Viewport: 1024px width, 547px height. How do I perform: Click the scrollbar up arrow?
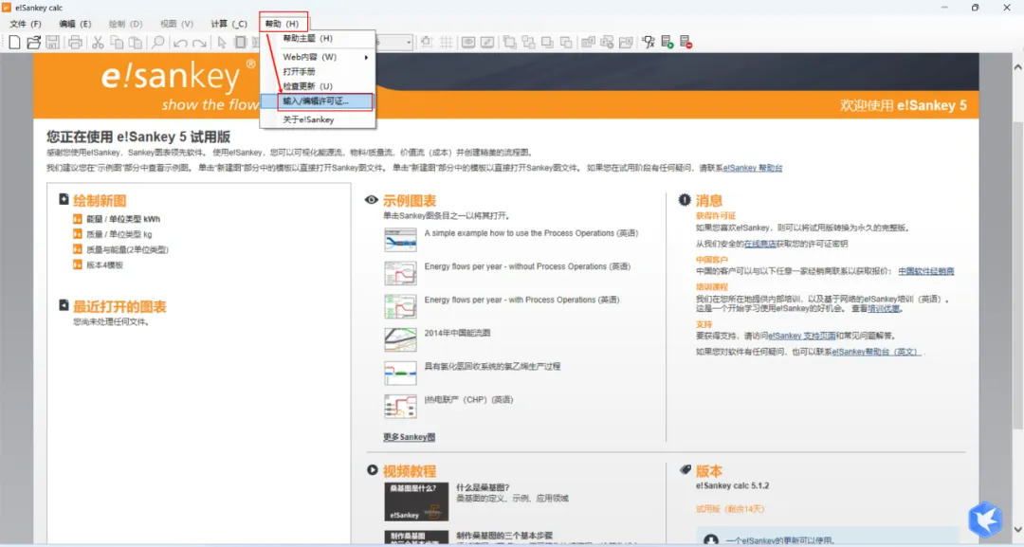pyautogui.click(x=1017, y=66)
